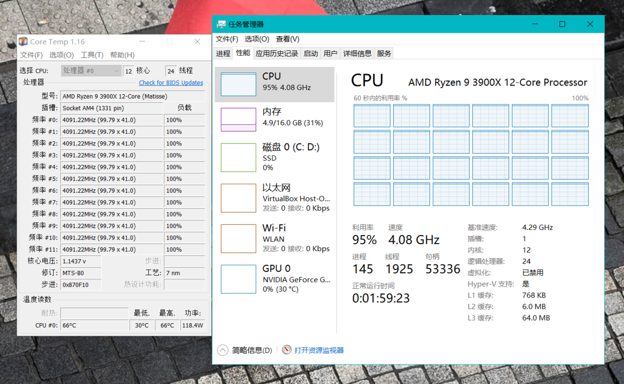Click stepping value 0x870F10
Screen dimensions: 624x384
(81, 284)
